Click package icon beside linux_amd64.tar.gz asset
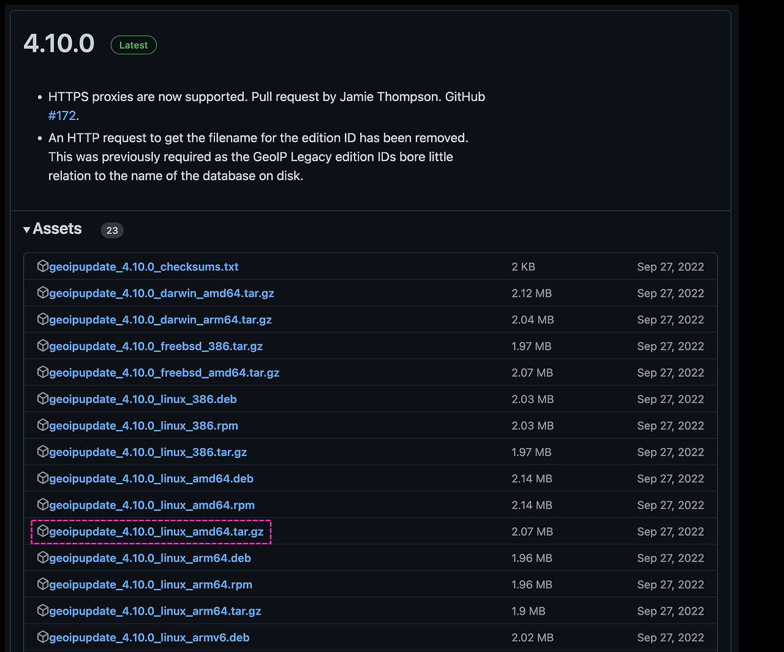784x652 pixels. pyautogui.click(x=43, y=531)
